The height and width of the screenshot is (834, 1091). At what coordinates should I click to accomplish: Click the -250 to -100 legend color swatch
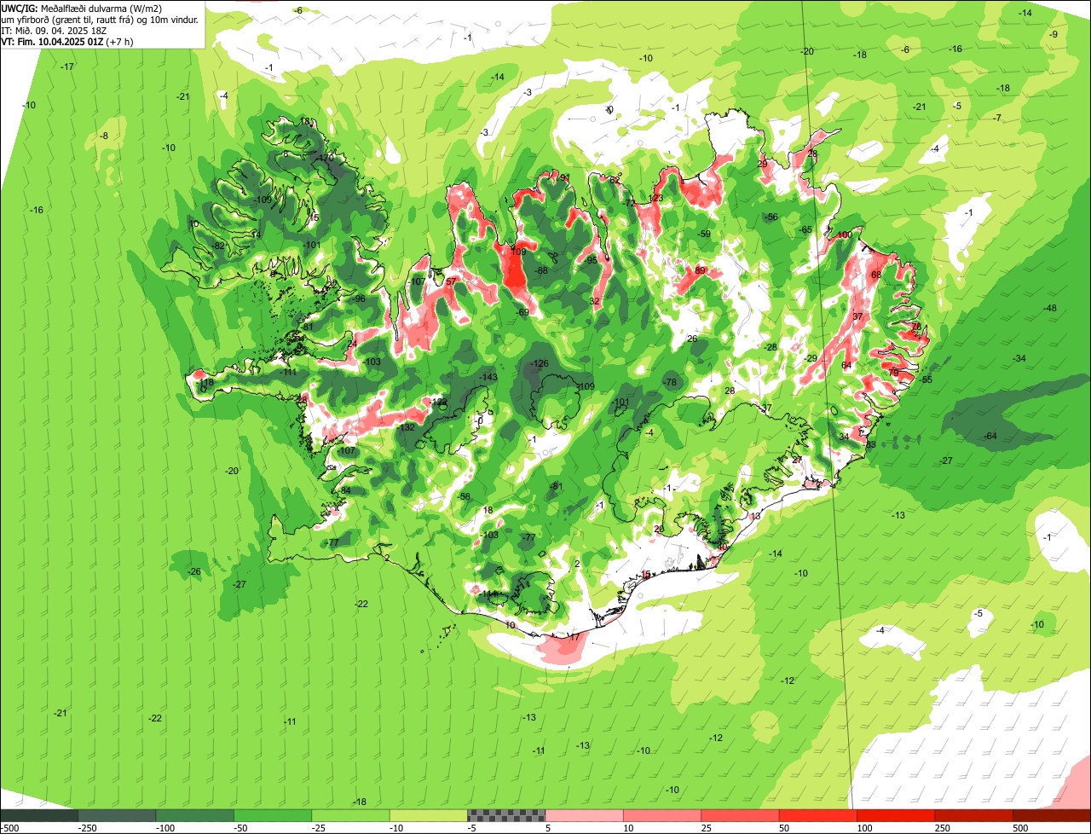click(x=117, y=815)
